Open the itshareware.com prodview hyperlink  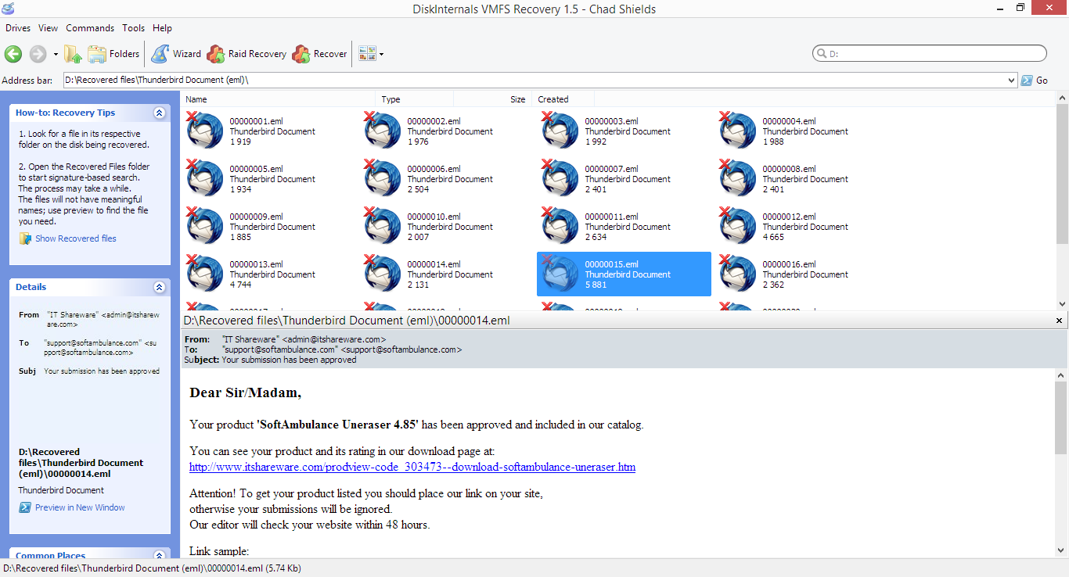(412, 468)
